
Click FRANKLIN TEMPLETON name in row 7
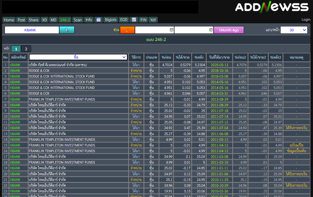tap(62, 99)
